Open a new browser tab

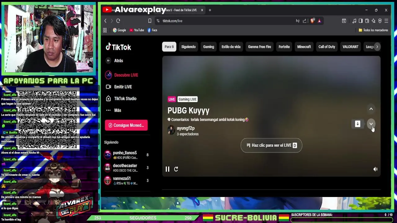pos(210,10)
